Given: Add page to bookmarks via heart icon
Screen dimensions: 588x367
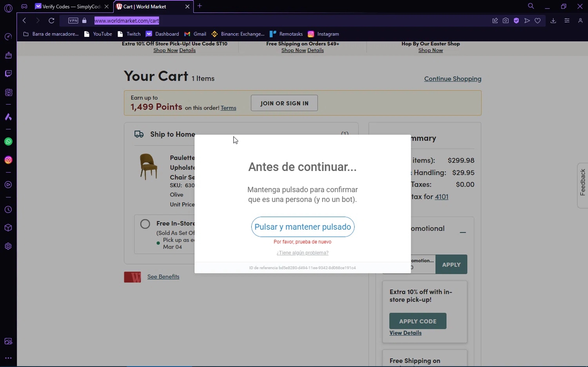Looking at the screenshot, I should click(538, 20).
